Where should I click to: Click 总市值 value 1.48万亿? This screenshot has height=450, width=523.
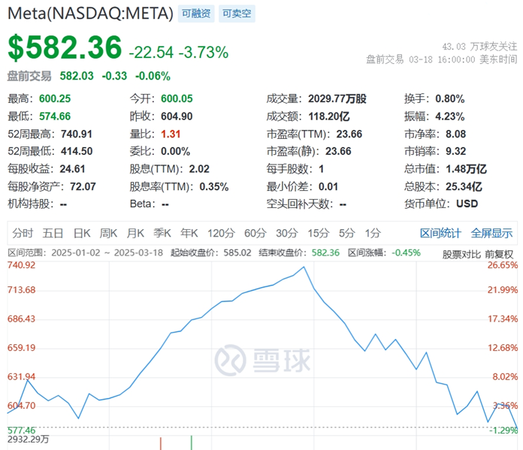[467, 169]
